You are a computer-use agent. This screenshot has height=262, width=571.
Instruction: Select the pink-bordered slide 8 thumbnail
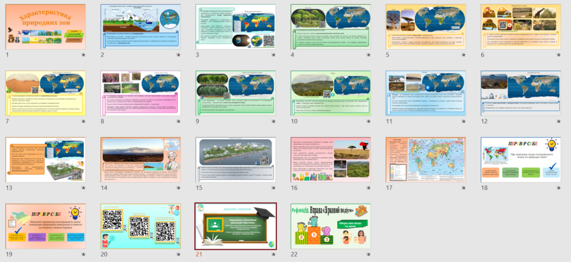point(140,93)
